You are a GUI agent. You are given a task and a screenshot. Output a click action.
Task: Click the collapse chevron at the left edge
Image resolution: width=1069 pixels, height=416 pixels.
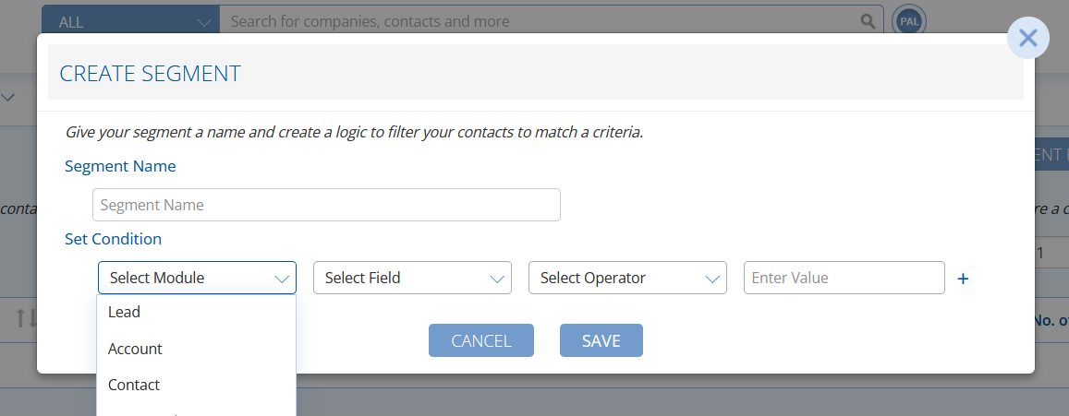tap(7, 98)
